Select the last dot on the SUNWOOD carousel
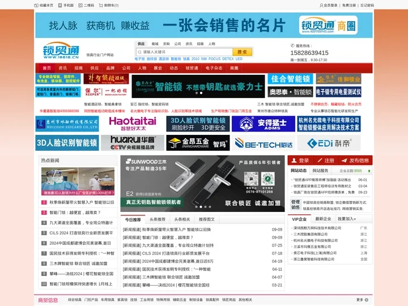 (x=210, y=207)
